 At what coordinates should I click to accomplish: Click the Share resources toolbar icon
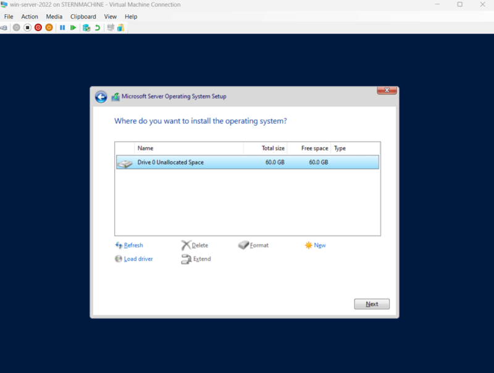120,28
